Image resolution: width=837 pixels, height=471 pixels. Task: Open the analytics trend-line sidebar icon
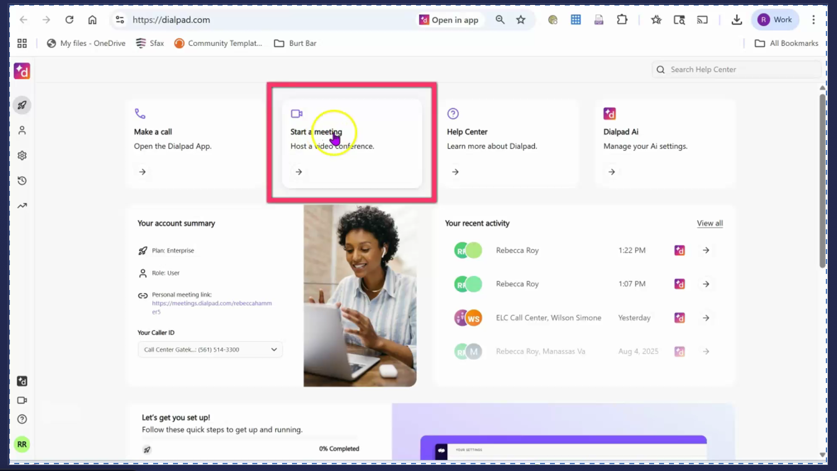pos(22,206)
